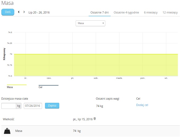The image size is (182, 139).
Task: Click the kg unit label next to input
Action: [19, 106]
